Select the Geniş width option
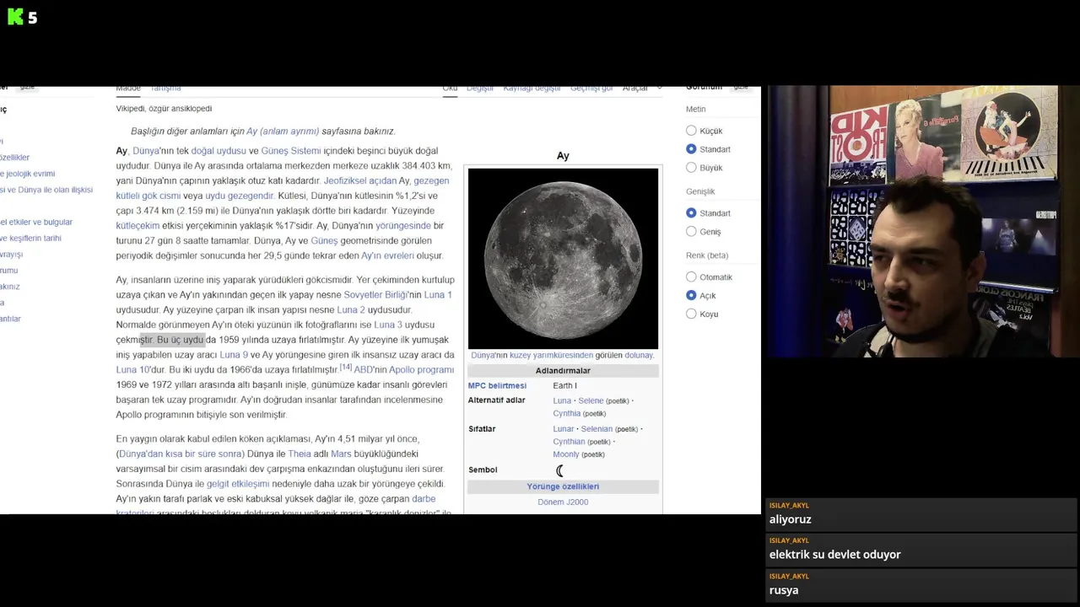The image size is (1080, 607). pos(691,232)
